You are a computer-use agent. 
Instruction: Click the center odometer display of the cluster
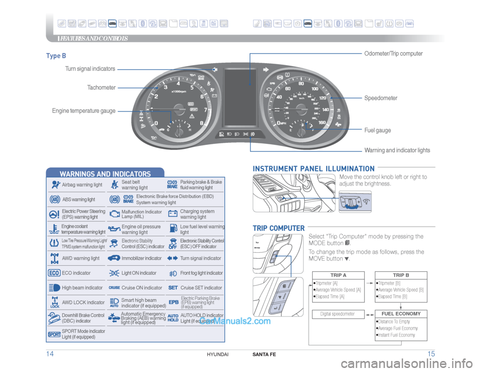(x=240, y=97)
